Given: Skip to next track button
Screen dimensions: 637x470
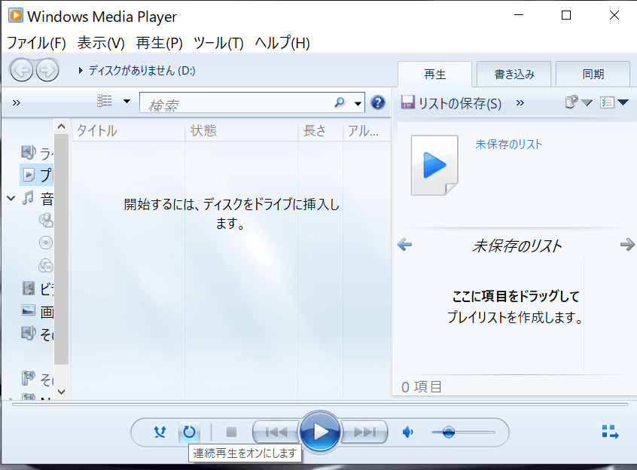Looking at the screenshot, I should click(x=364, y=432).
